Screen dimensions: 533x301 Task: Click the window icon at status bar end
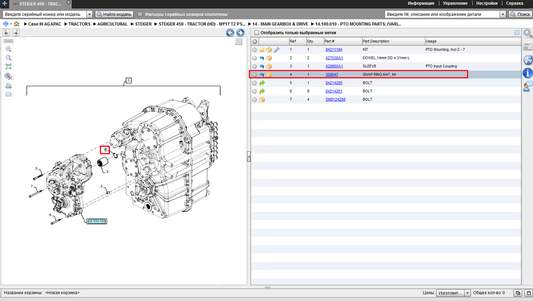pos(528,293)
